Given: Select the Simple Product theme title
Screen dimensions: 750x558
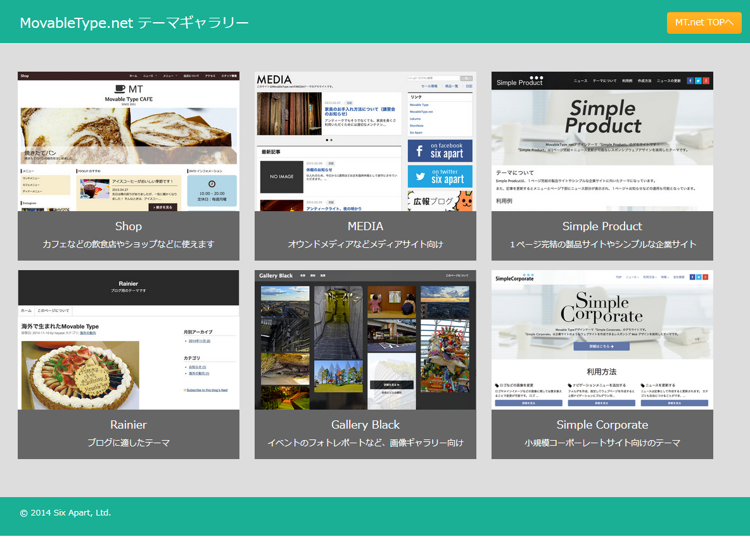Looking at the screenshot, I should tap(602, 226).
